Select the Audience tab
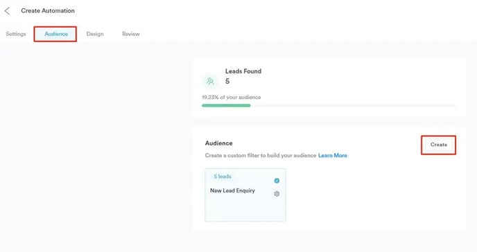Screen dimensions: 477x252 [56, 34]
